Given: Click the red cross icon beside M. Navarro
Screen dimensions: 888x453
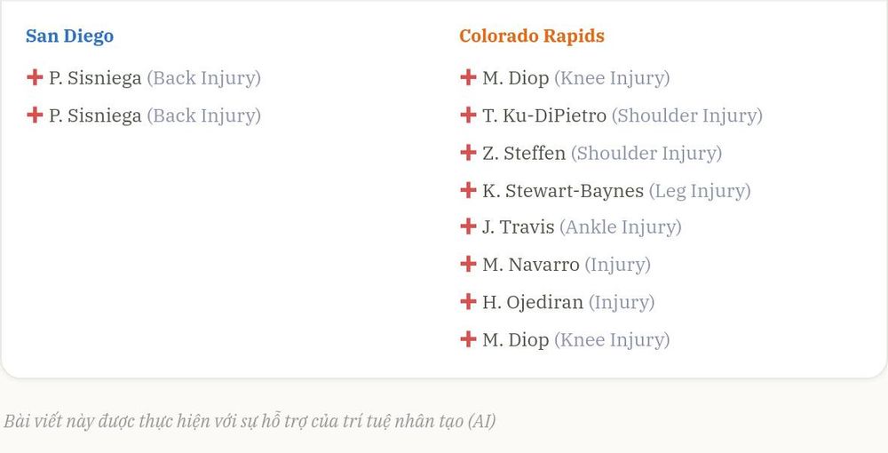Looking at the screenshot, I should (468, 264).
